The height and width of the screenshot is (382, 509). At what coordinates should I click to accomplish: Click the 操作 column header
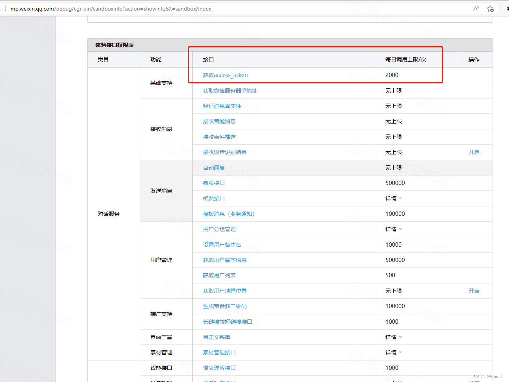point(474,59)
